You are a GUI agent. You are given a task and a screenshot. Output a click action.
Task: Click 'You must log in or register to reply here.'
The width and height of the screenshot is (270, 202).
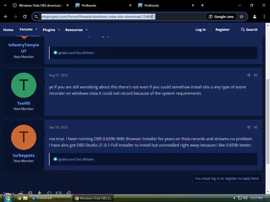[227, 178]
